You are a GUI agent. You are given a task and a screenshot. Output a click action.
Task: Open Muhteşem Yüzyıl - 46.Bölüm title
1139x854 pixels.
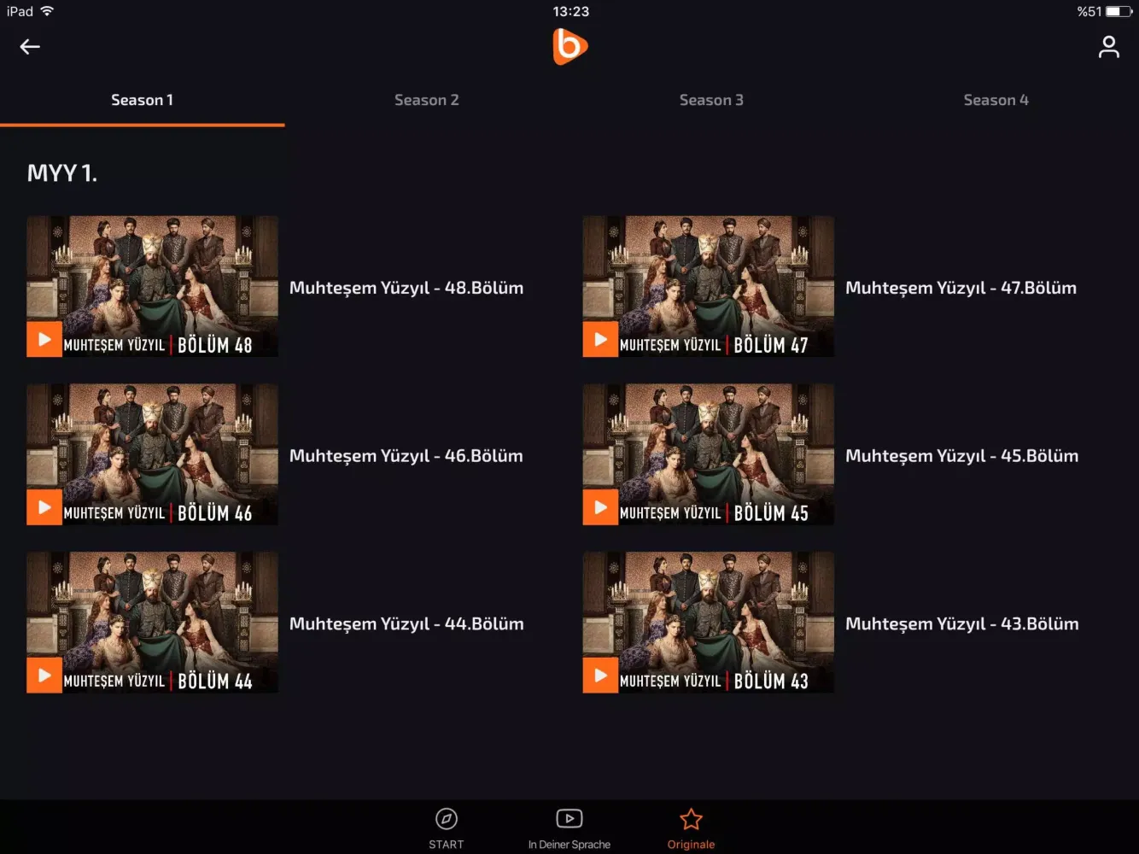(x=406, y=456)
